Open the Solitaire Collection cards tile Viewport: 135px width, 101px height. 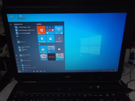(44, 57)
